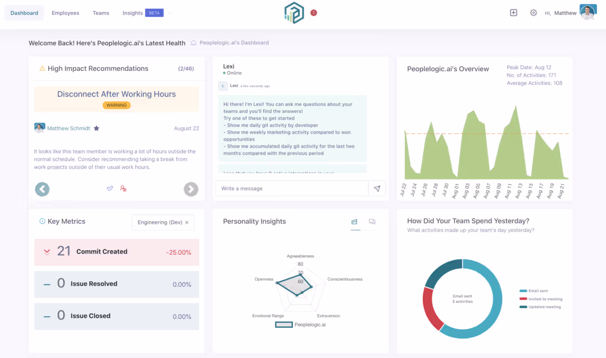Click the Peoplelogic.ai's Dashboard breadcrumb link
Screen dimensions: 606x358
pos(234,43)
